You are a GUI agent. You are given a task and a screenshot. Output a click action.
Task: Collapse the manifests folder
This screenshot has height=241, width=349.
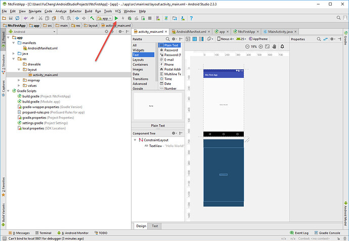tap(14, 43)
